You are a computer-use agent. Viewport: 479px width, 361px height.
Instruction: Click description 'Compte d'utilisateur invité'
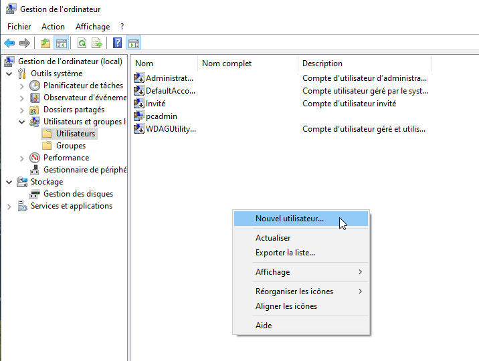[x=349, y=104]
